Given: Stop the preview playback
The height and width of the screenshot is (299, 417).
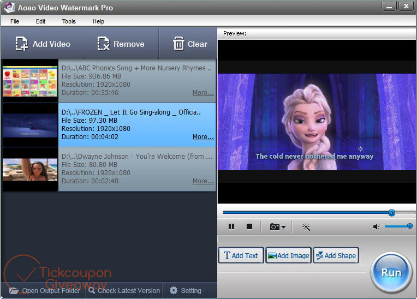Looking at the screenshot, I should coord(249,227).
